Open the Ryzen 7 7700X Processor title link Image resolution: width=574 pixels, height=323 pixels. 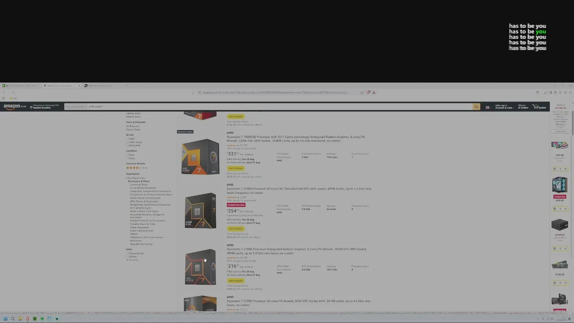(x=296, y=251)
